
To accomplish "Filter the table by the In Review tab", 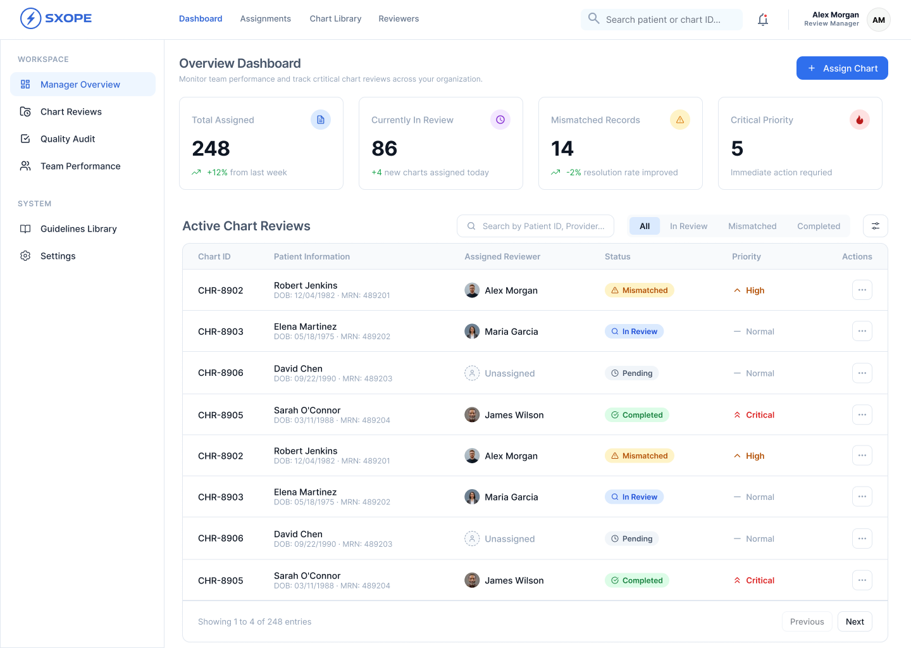I will click(688, 226).
